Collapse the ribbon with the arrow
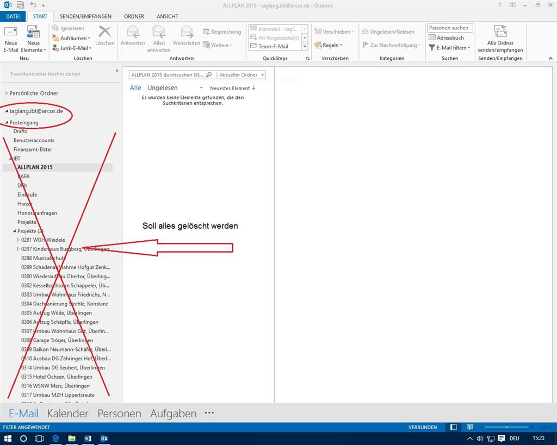Screen dimensions: 557x445 click(x=550, y=58)
